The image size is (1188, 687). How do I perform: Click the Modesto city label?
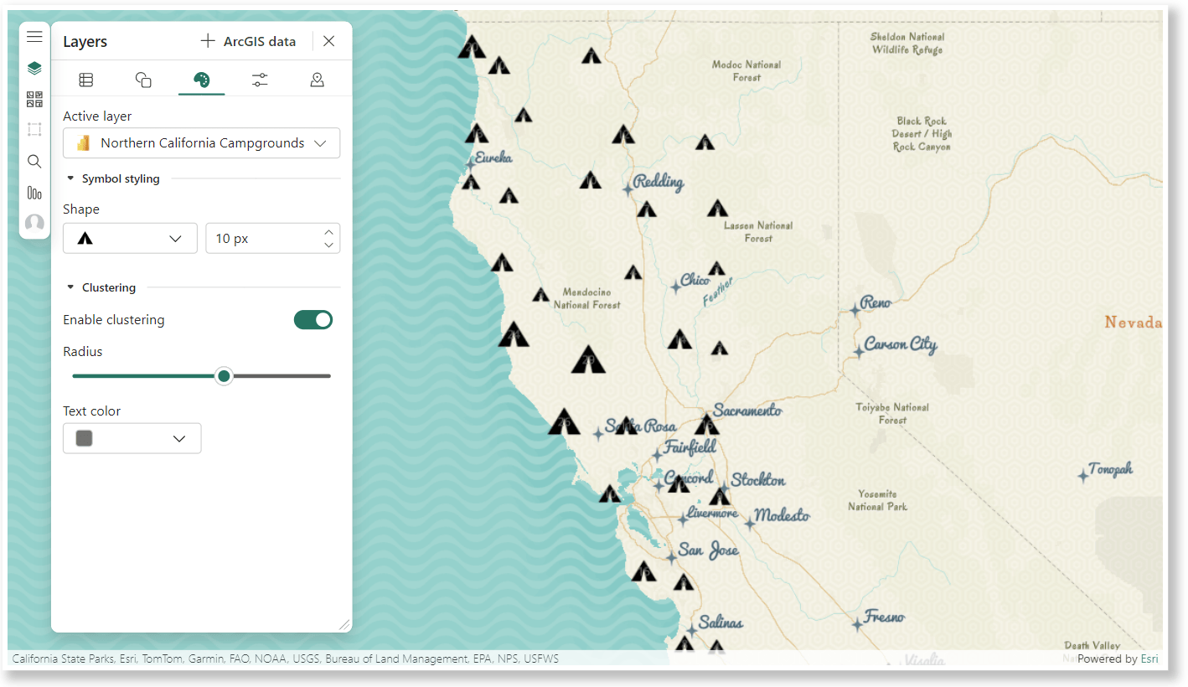coord(783,515)
